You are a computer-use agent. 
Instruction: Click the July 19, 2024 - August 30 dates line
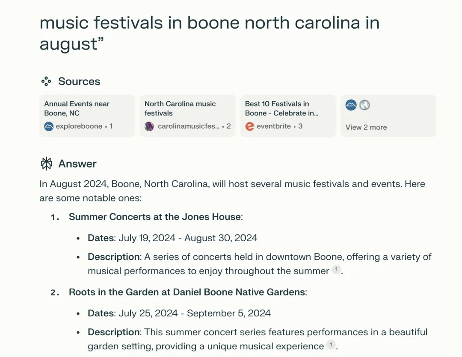tap(172, 238)
